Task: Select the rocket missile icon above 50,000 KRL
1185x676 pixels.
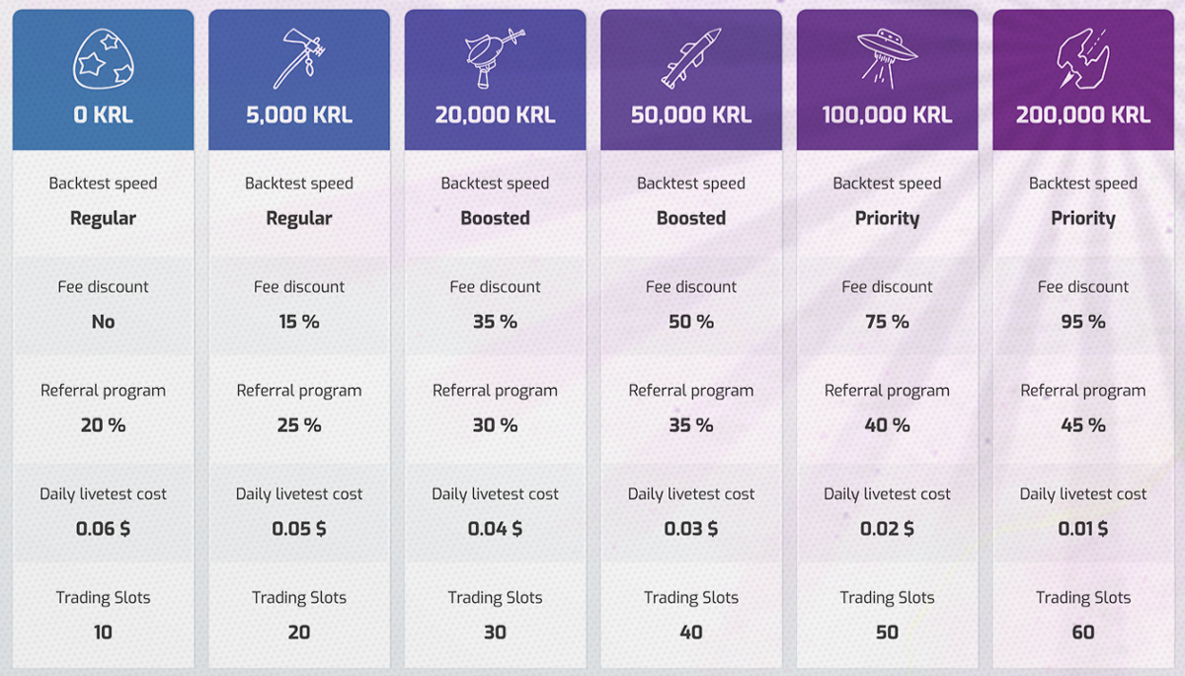Action: point(690,58)
